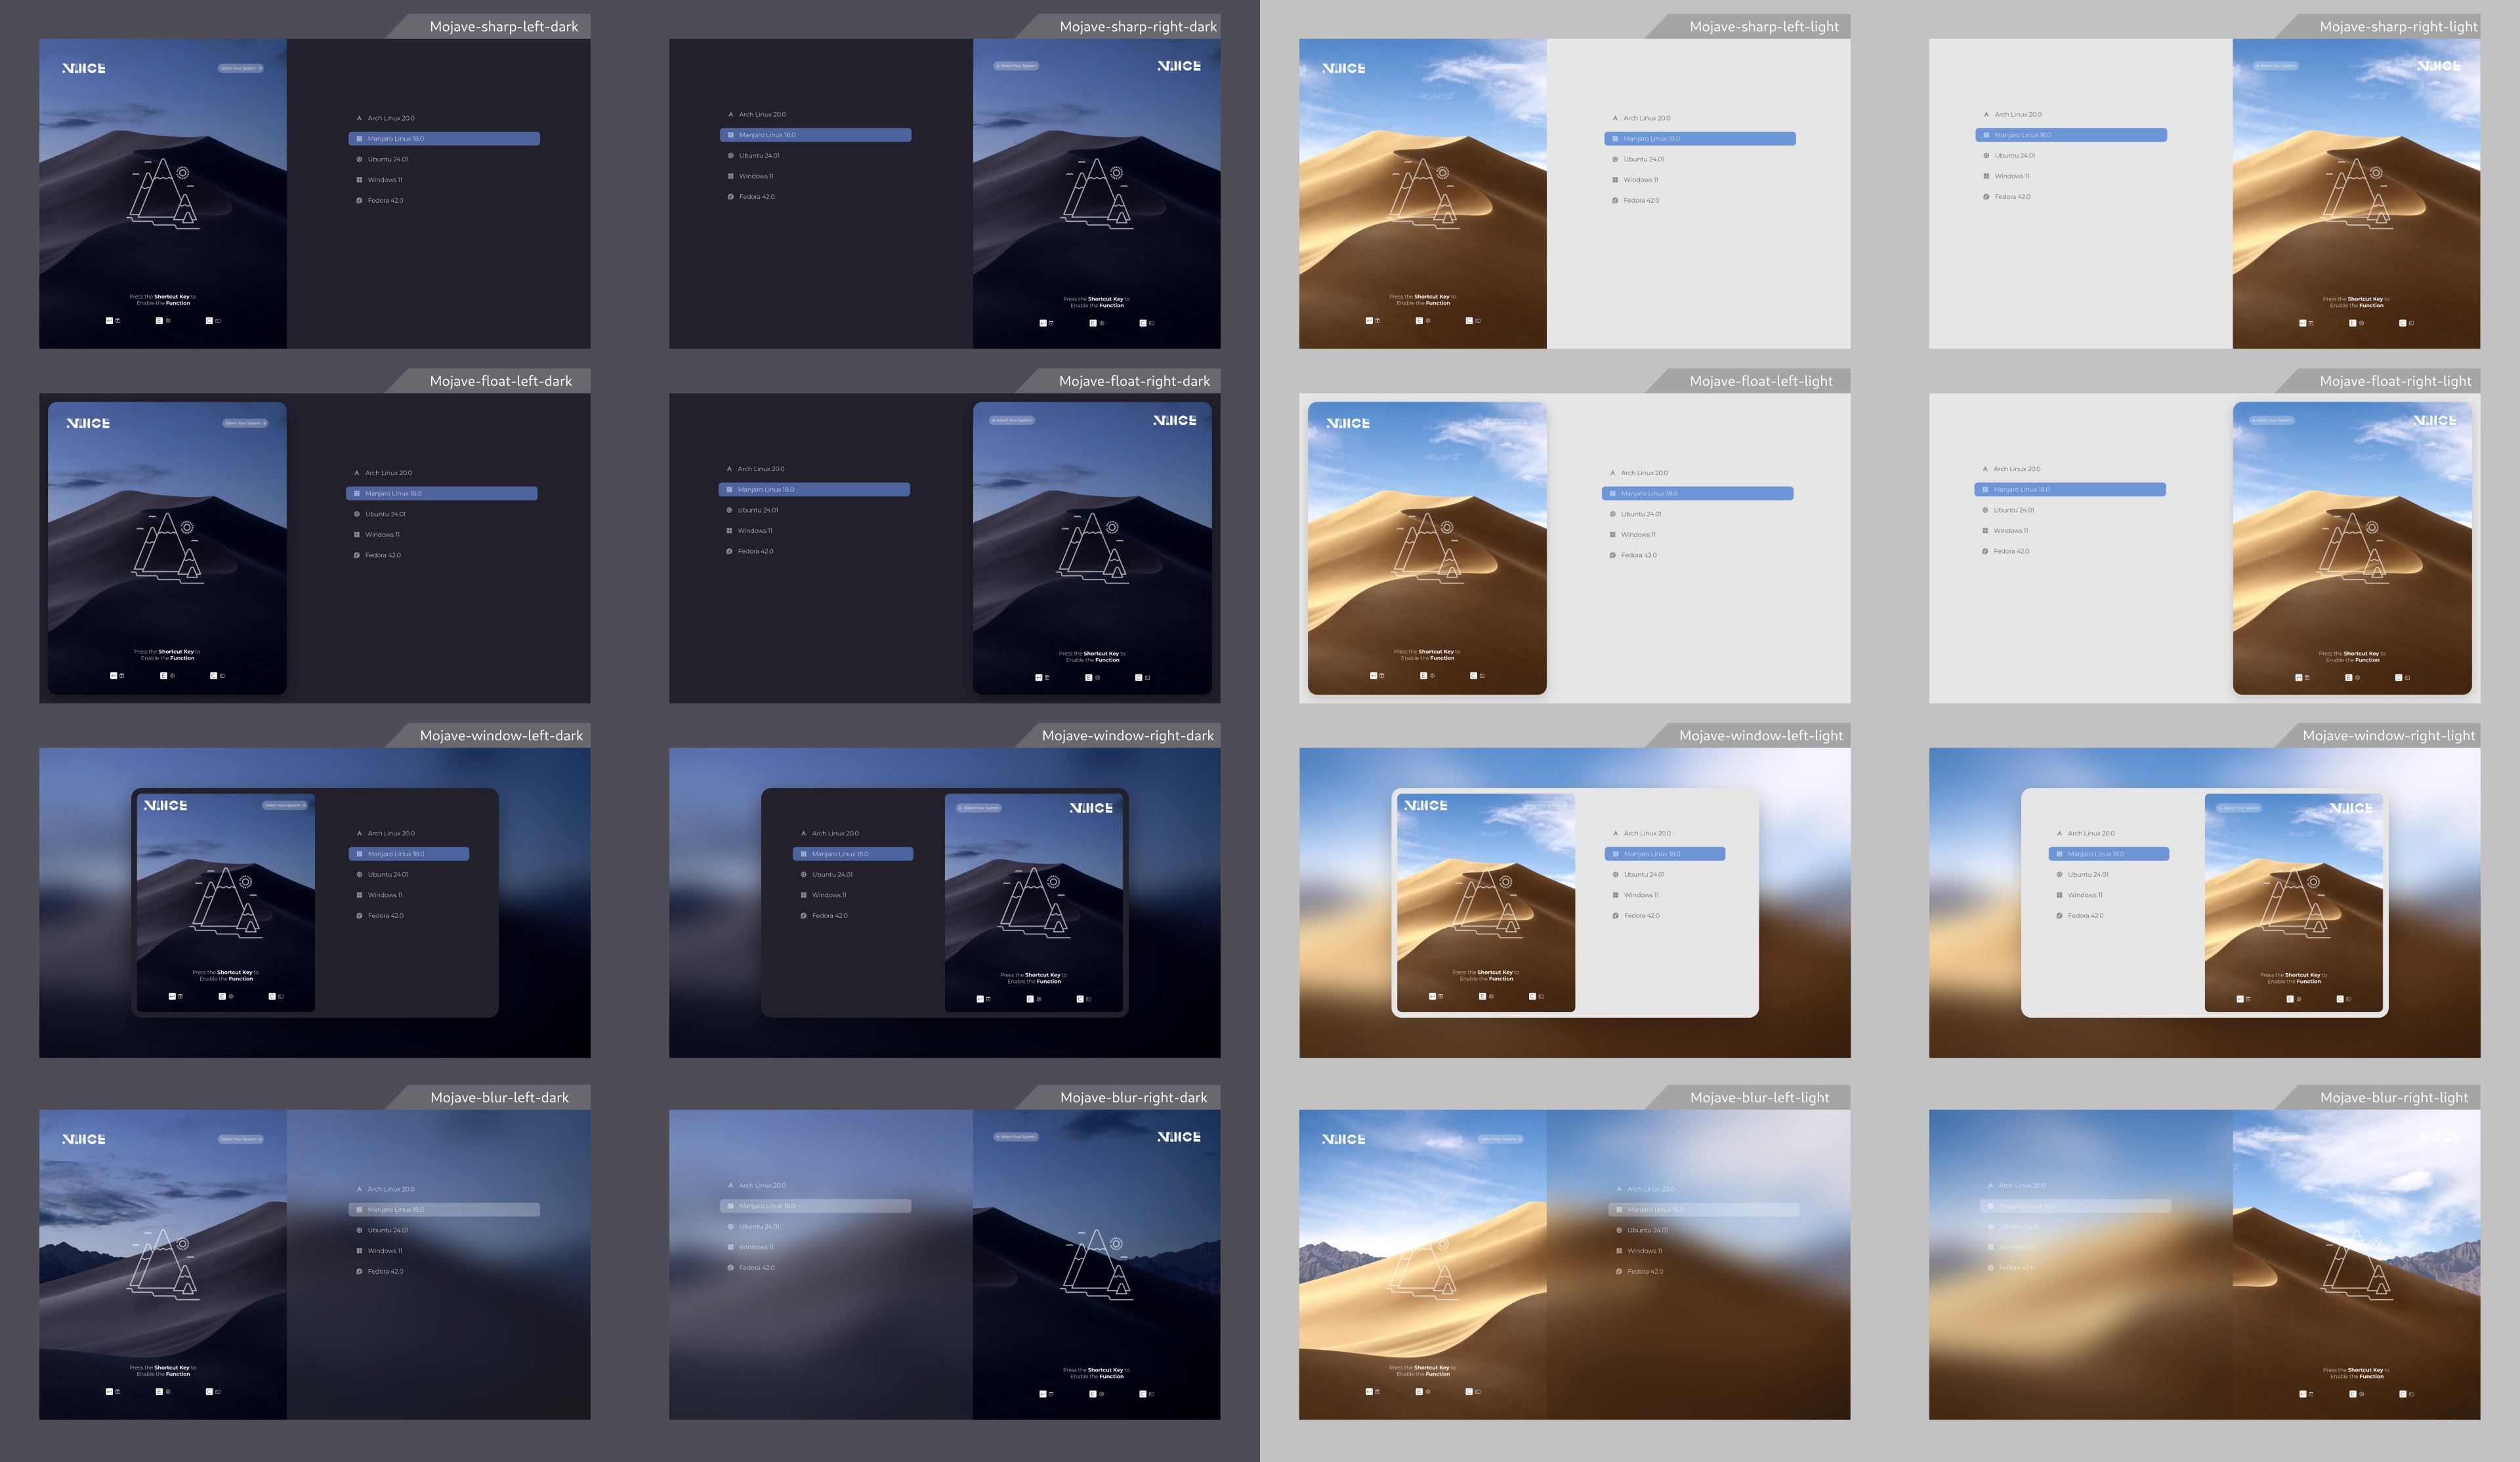Click the NIICE logo in Mojave-window-left-dark preview
Viewport: 2520px width, 1462px height.
click(165, 806)
